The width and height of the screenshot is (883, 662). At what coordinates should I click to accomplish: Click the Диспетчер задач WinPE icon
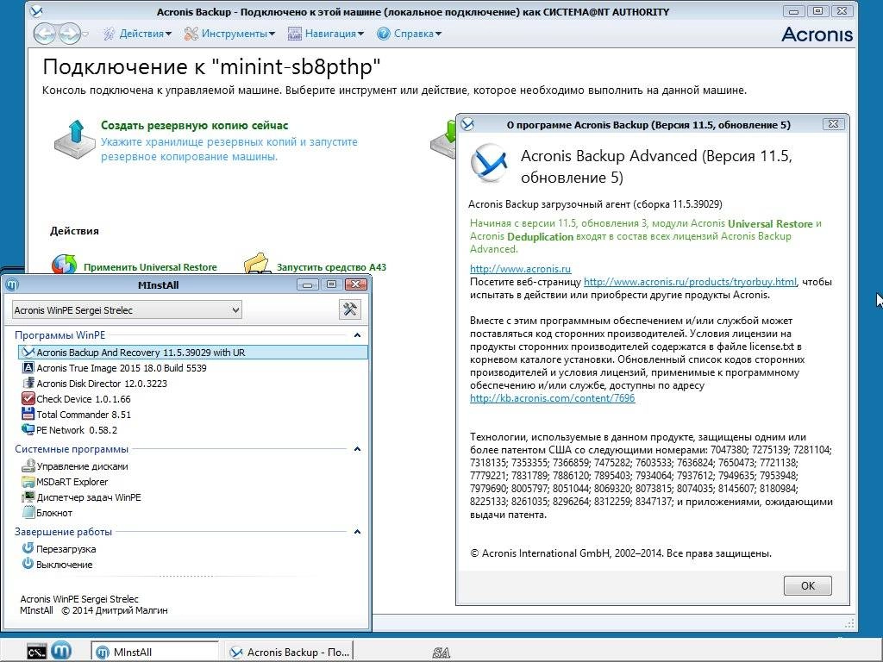point(28,497)
